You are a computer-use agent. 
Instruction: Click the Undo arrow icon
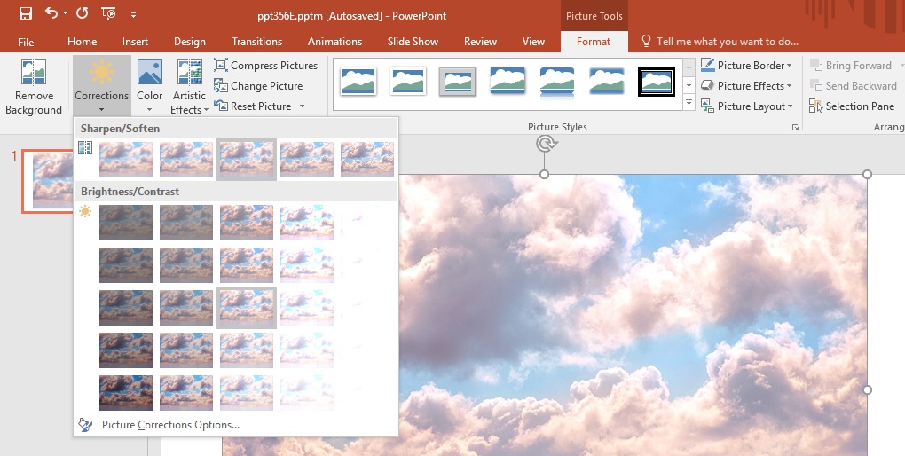[51, 13]
